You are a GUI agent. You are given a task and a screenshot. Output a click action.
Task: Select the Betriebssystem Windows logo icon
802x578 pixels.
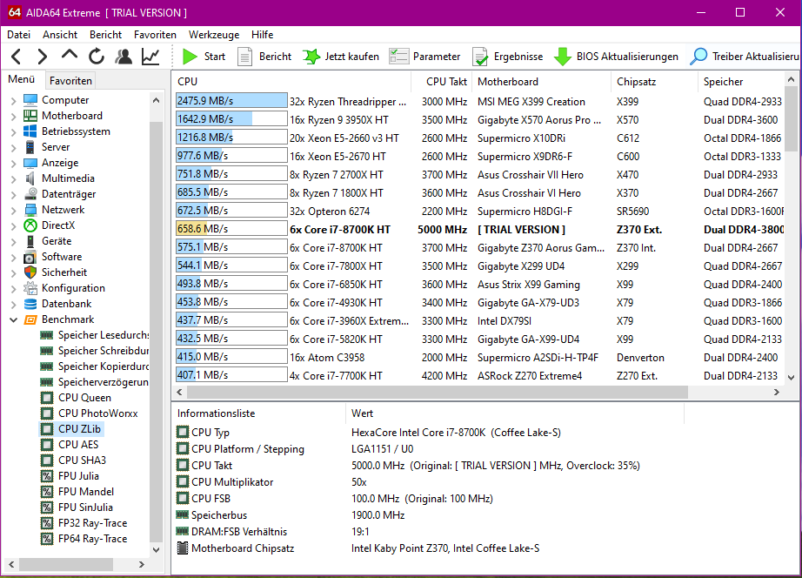(x=30, y=131)
